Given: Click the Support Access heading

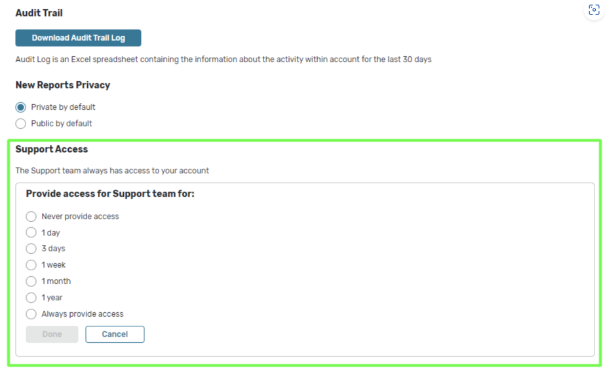Looking at the screenshot, I should tap(52, 149).
